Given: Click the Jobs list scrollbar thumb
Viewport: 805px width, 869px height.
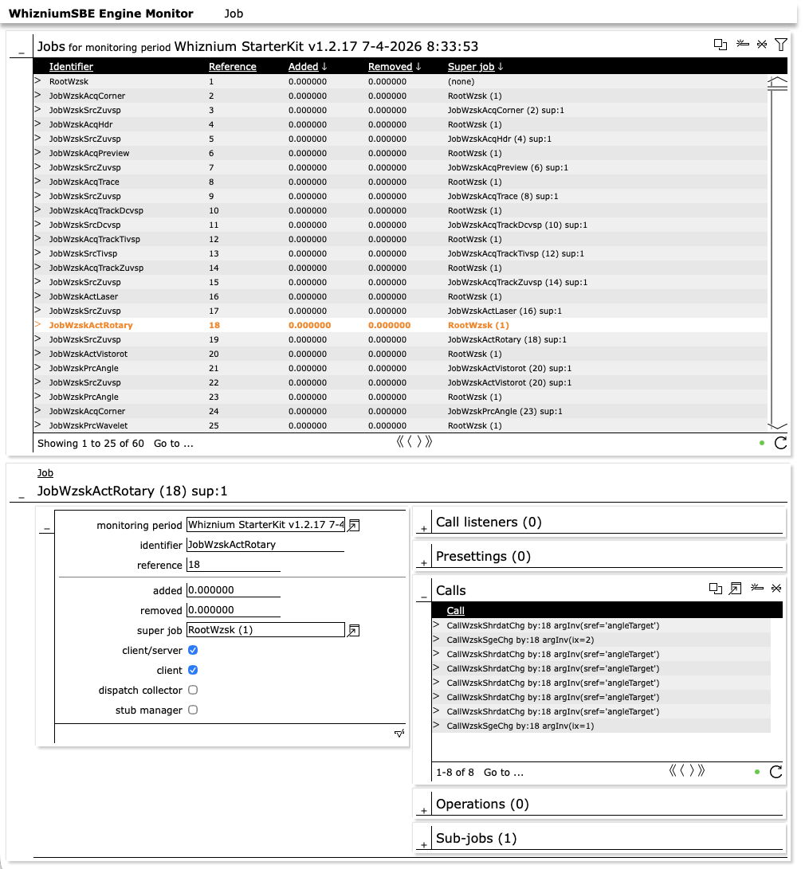Looking at the screenshot, I should 777,89.
